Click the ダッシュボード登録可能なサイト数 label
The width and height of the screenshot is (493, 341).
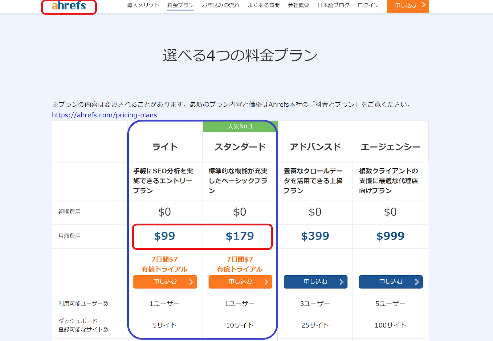84,325
